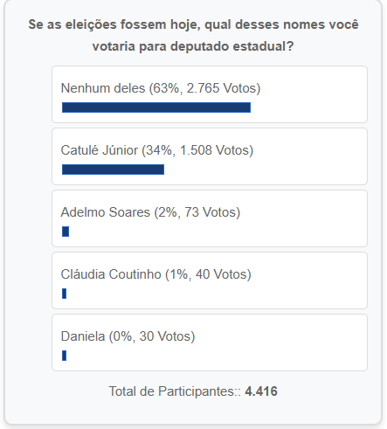Select the Cláudia Coutinho result bar

65,294
